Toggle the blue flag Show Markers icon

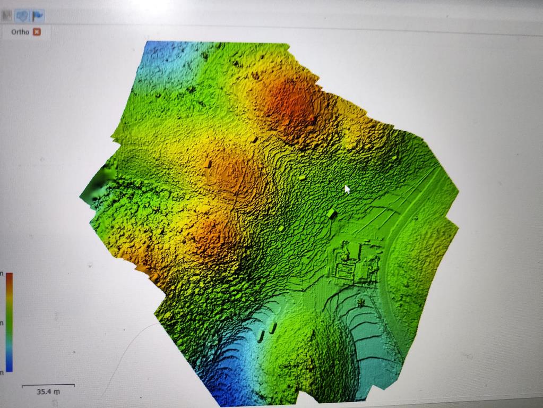pyautogui.click(x=38, y=16)
